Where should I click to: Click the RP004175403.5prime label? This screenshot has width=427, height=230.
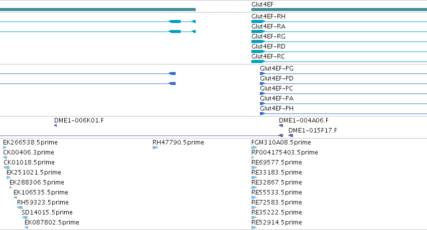pos(284,152)
